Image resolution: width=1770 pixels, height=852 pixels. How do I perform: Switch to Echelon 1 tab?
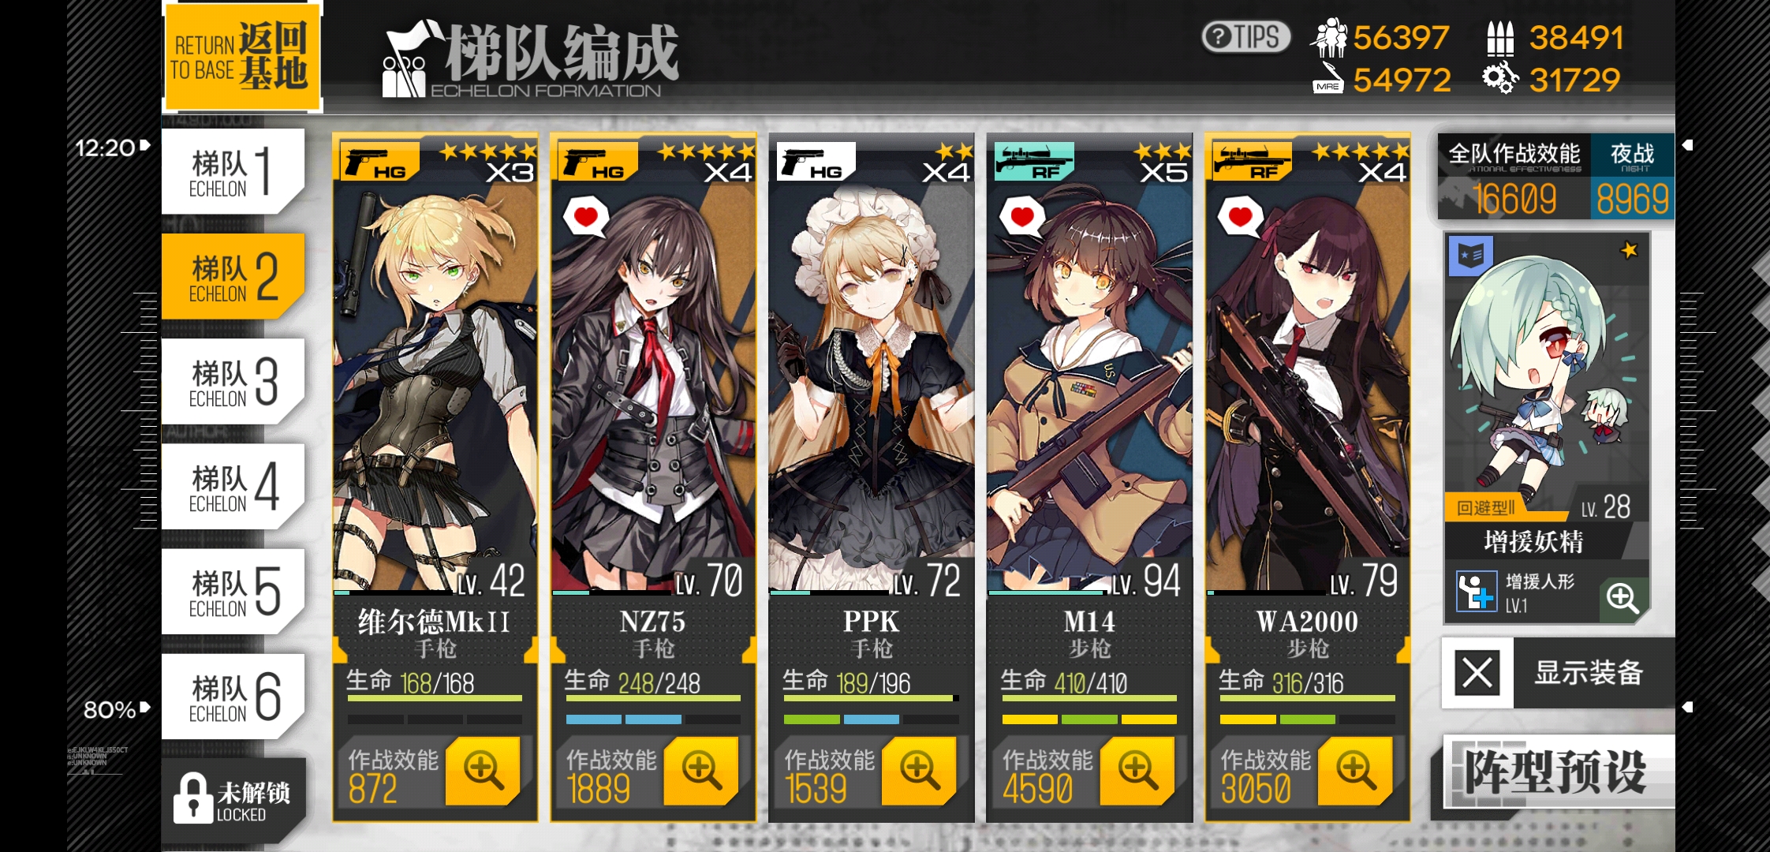233,171
